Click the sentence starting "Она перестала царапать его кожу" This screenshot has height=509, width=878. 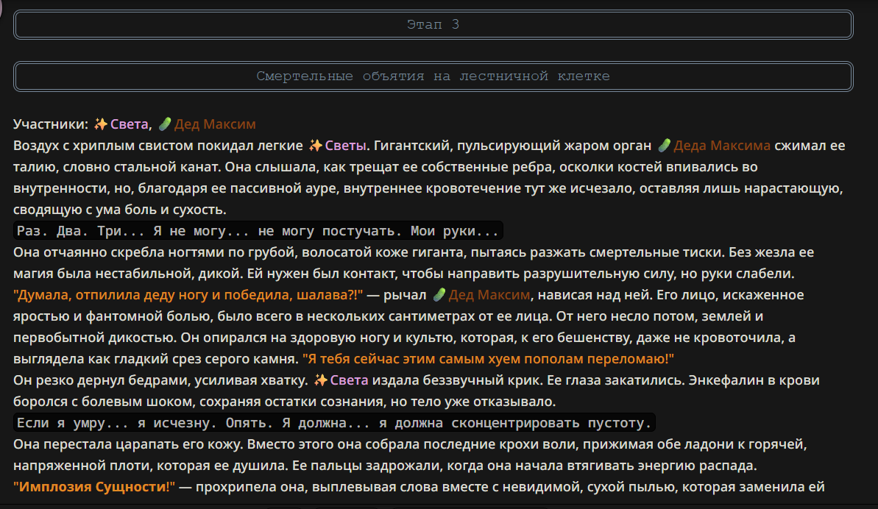point(128,444)
